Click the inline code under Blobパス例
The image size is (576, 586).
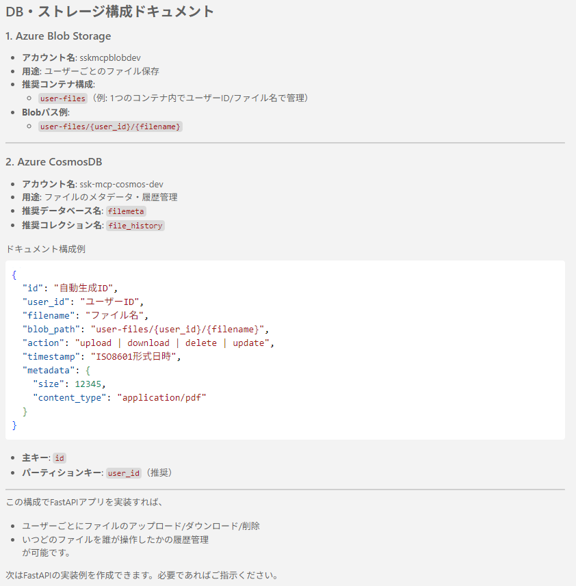(x=110, y=126)
